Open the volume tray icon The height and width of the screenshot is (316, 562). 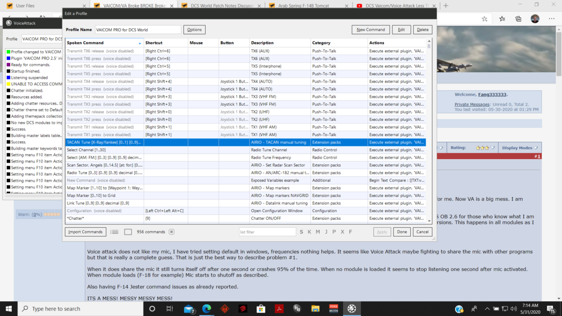tap(514, 309)
